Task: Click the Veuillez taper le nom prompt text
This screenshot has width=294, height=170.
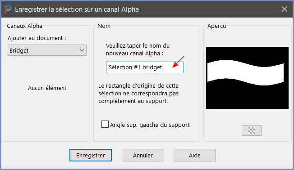Action: coord(138,49)
